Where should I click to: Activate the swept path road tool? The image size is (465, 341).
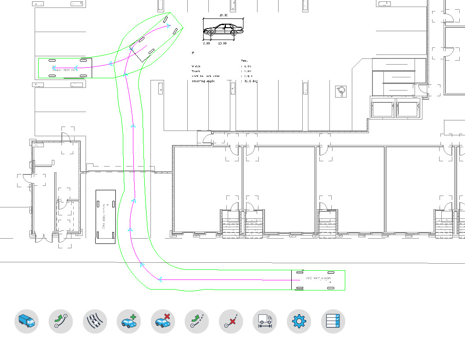[95, 322]
